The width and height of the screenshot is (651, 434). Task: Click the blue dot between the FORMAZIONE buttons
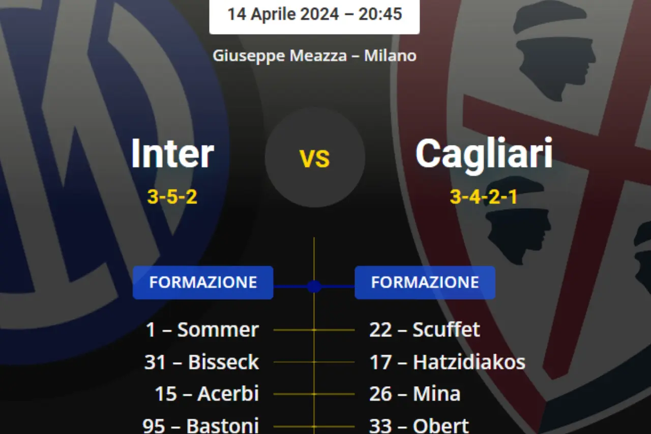pyautogui.click(x=314, y=286)
